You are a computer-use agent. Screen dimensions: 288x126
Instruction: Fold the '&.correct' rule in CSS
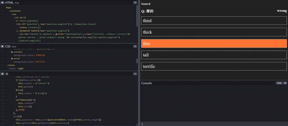click(5, 52)
